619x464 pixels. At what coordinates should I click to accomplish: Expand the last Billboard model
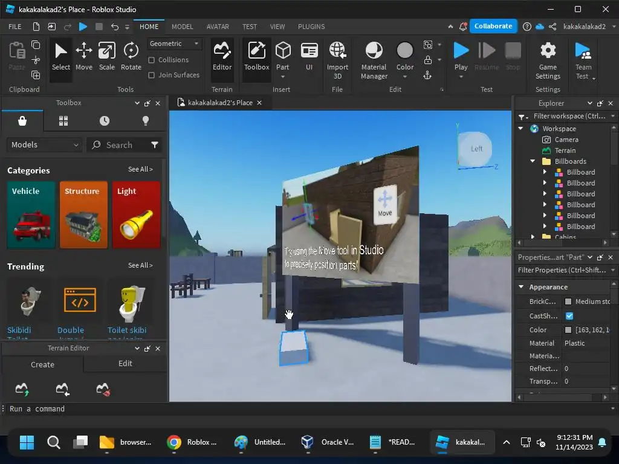545,227
